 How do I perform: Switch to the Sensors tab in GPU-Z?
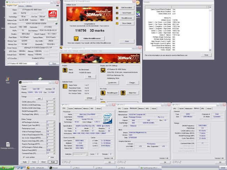tap(21, 6)
